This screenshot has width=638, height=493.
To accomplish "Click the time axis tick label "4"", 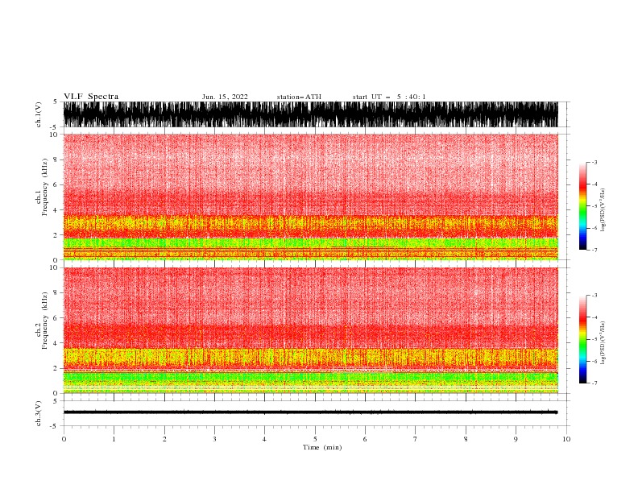I will pyautogui.click(x=264, y=439).
